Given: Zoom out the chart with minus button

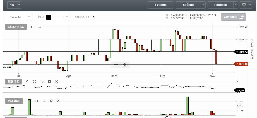Looking at the screenshot, I should [116, 65].
